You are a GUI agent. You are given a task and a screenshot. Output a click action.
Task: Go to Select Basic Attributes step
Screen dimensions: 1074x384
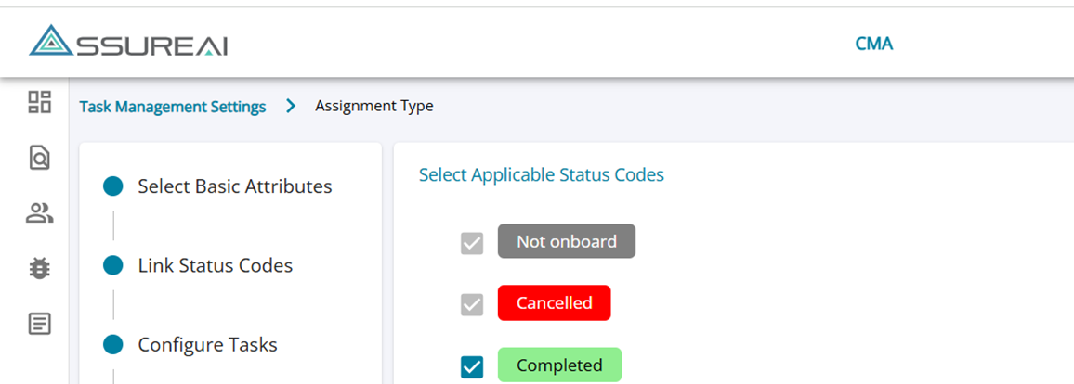click(234, 186)
